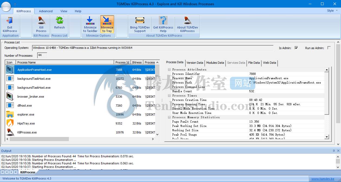Click the Output panel scroll up arrow
This screenshot has height=182, width=341.
(338, 157)
